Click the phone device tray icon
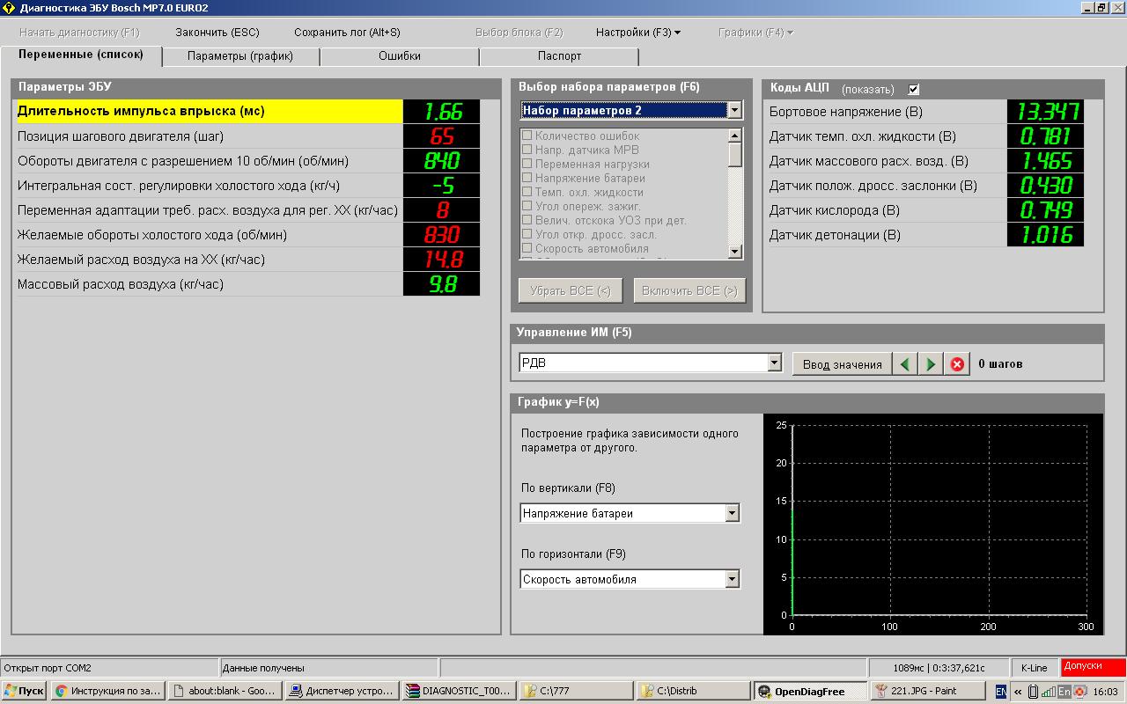Screen dimensions: 1127x704 coord(1034,692)
